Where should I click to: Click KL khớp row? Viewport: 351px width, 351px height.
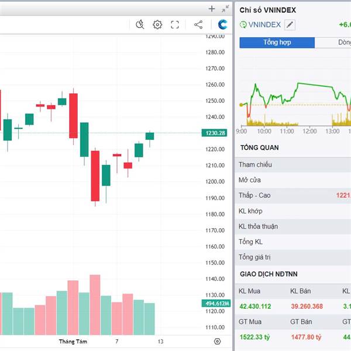pyautogui.click(x=293, y=211)
